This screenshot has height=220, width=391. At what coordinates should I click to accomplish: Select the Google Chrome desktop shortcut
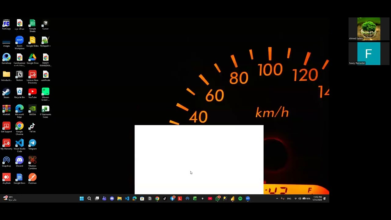point(19,129)
